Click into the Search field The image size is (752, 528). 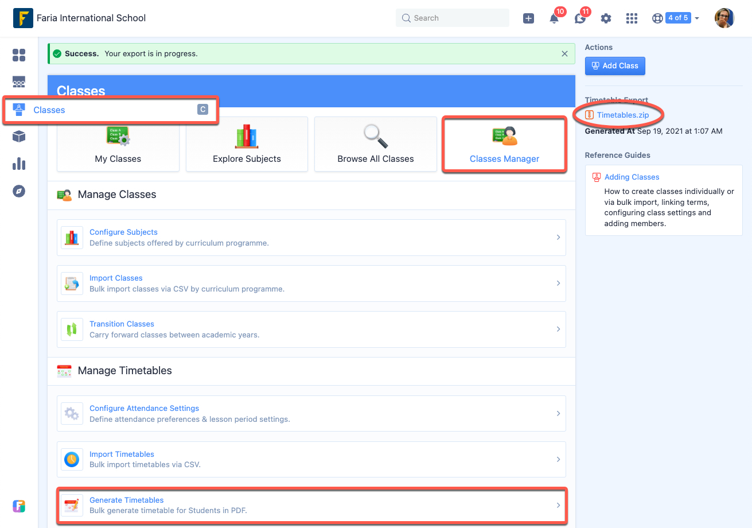[452, 18]
